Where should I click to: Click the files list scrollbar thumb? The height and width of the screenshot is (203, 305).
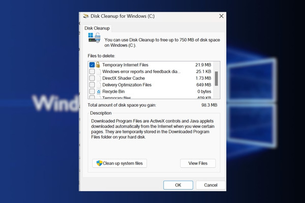click(217, 79)
